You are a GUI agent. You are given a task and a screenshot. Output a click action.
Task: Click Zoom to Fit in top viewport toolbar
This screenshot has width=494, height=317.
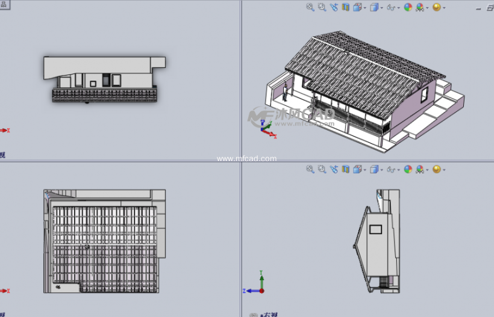[x=310, y=7]
